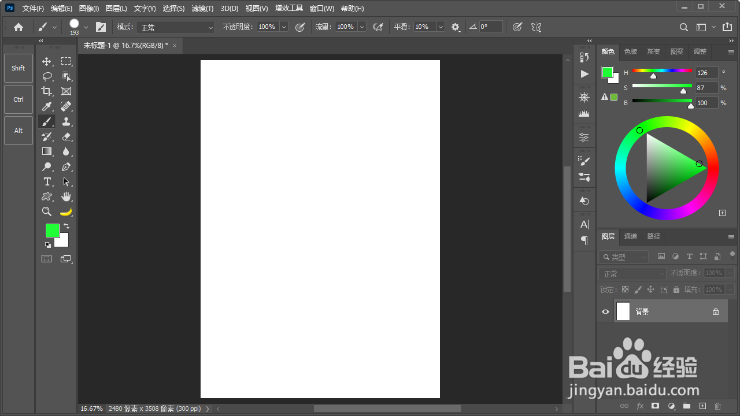Select the Spot Healing Brush tool
740x416 pixels.
point(66,106)
